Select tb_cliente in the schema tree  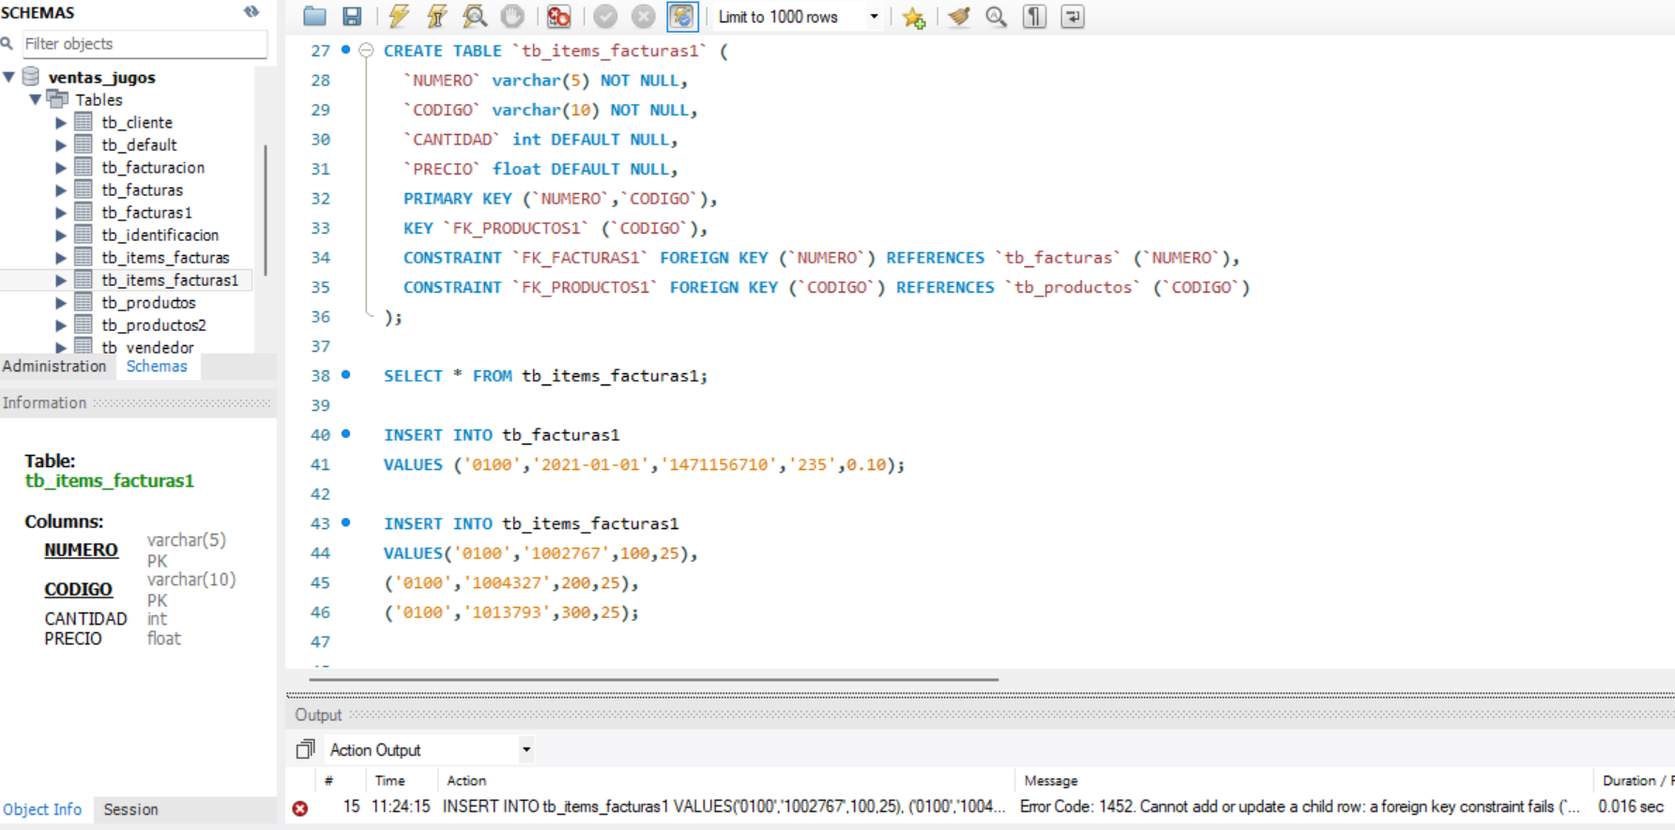click(x=137, y=122)
